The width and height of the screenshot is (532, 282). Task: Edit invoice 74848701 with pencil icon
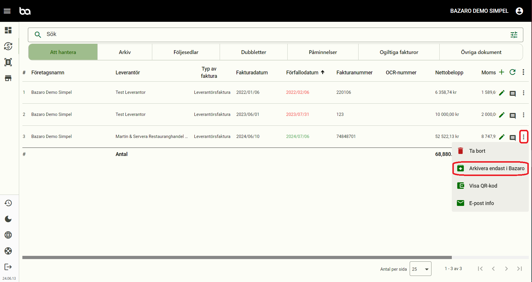click(502, 137)
